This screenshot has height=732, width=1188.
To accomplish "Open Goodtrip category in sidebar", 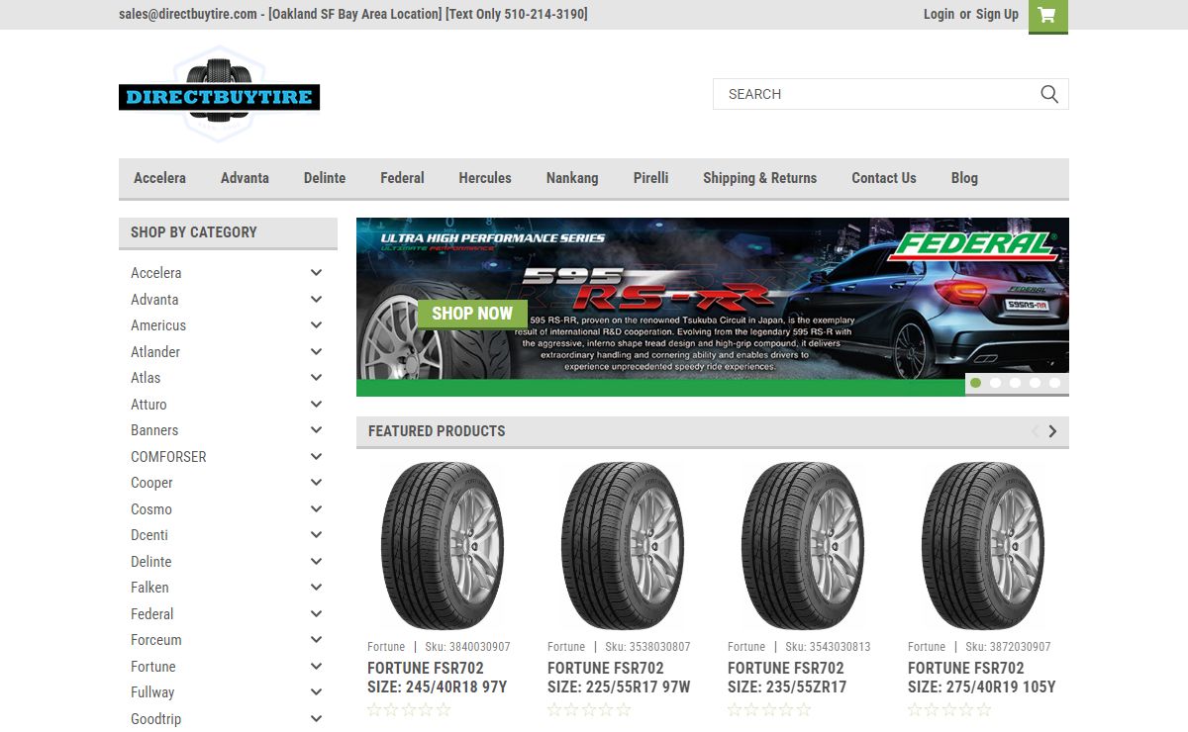I will 155,719.
